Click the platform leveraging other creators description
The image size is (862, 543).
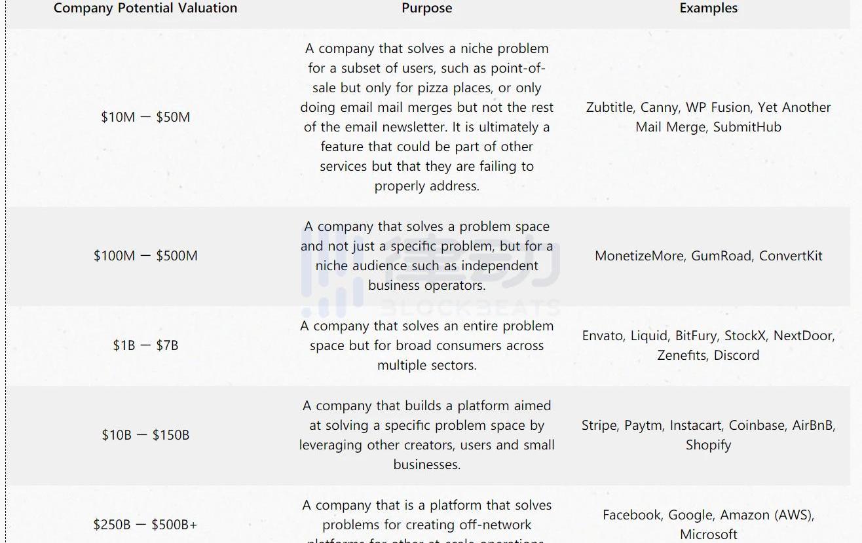[426, 435]
